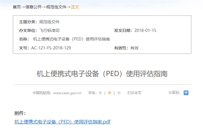Click the blue share plus icon
This screenshot has width=203, height=136.
pyautogui.click(x=186, y=93)
